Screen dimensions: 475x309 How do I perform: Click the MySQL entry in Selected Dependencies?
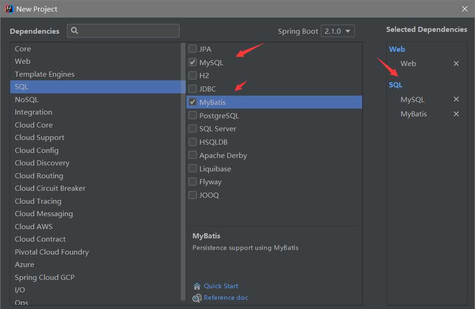tap(412, 100)
